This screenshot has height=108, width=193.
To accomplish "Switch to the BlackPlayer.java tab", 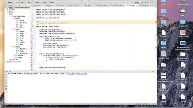I will (102, 5).
